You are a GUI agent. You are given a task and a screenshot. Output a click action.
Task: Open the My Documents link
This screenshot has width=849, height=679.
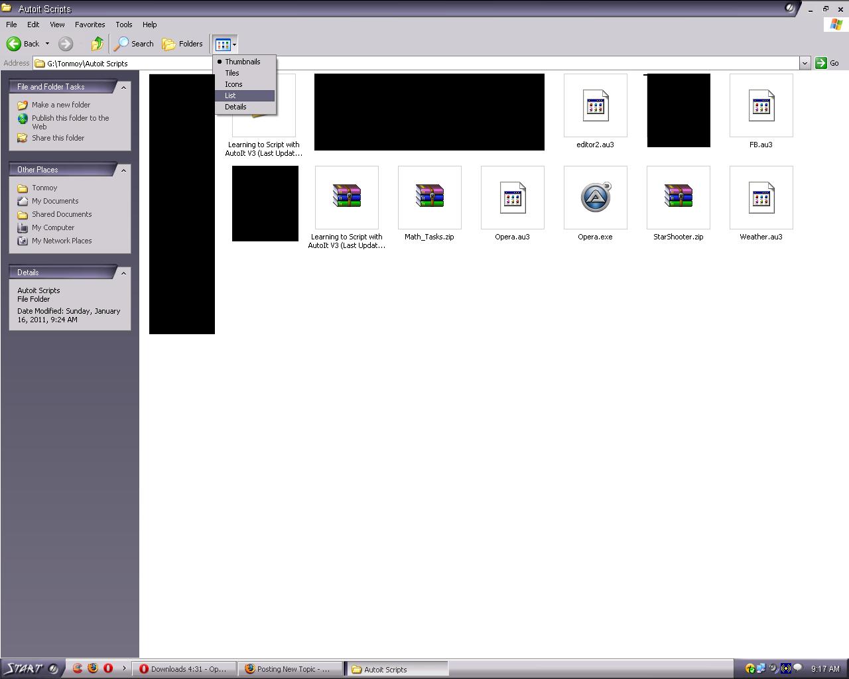(55, 201)
